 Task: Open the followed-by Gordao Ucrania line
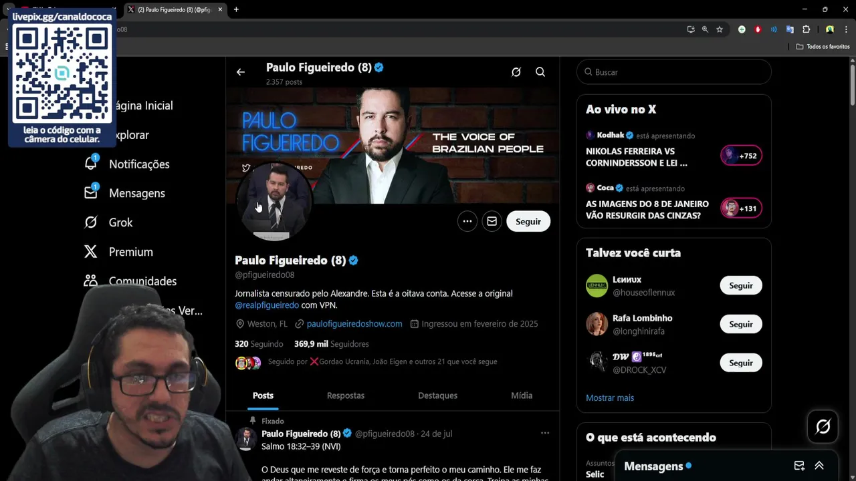(x=383, y=361)
